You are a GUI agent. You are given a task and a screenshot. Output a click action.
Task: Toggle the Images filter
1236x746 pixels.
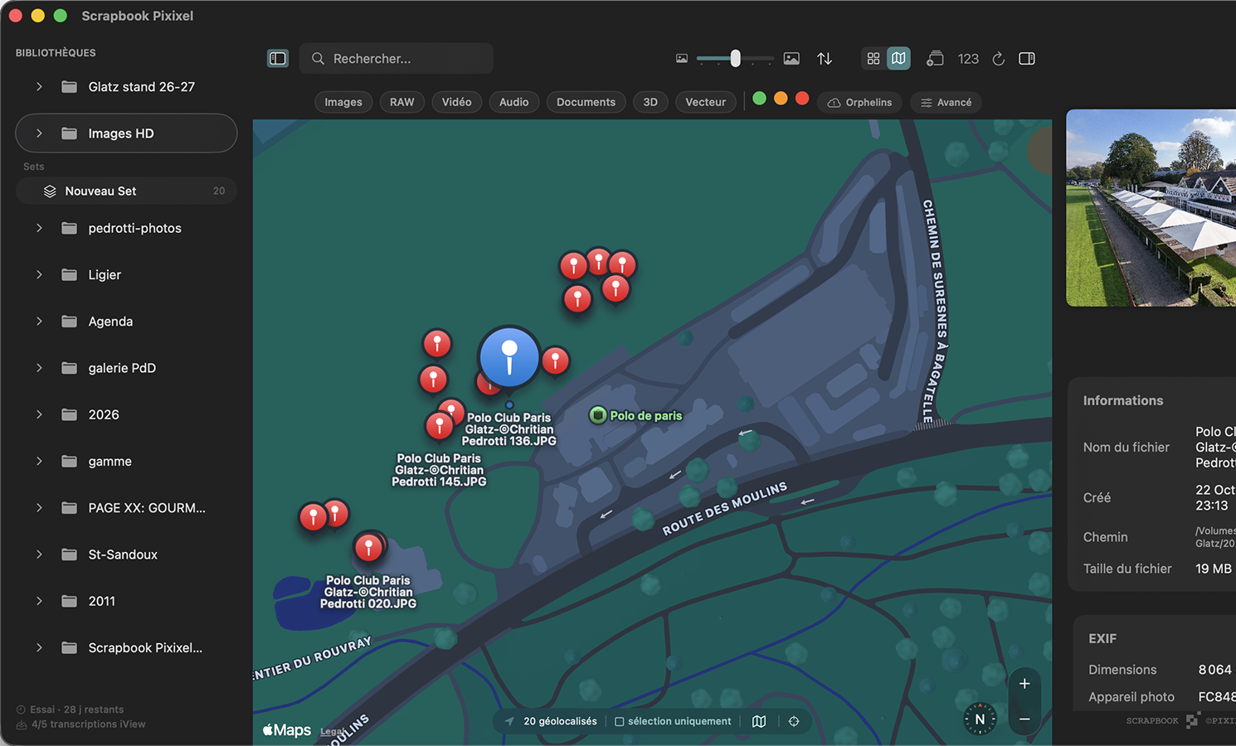(343, 102)
